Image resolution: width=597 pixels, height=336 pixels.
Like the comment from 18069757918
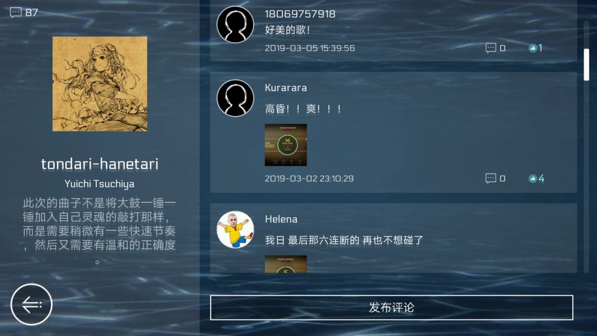pyautogui.click(x=535, y=48)
